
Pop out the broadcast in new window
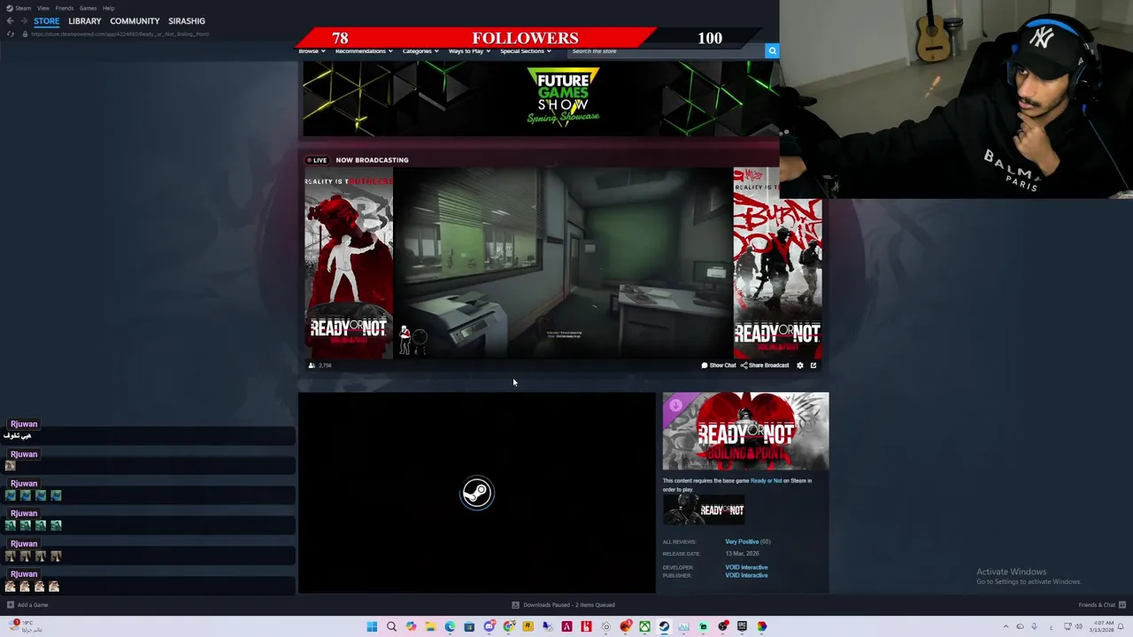tap(813, 365)
